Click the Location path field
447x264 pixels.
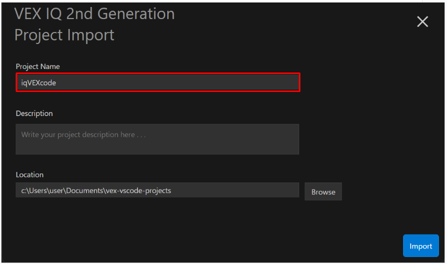coord(157,190)
